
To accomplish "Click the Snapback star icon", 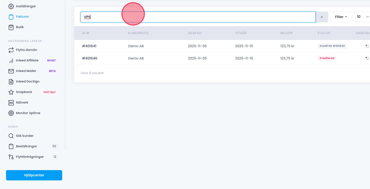I will (11, 92).
